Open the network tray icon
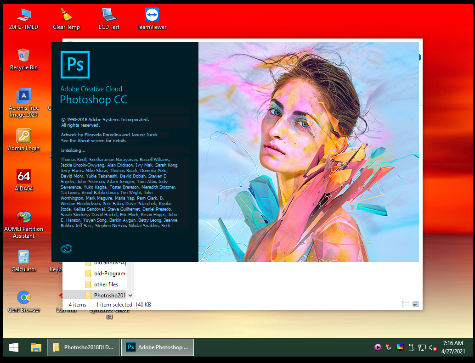The height and width of the screenshot is (363, 475). tap(422, 347)
